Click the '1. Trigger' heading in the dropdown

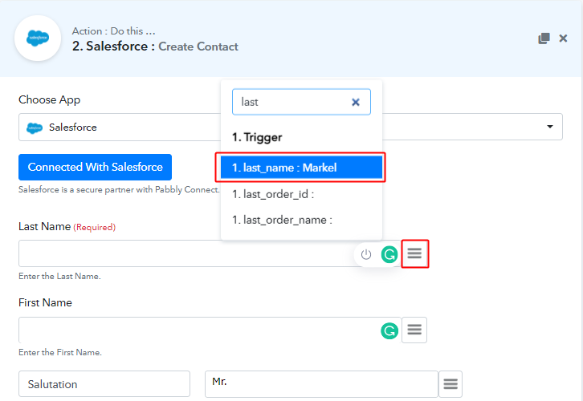257,137
